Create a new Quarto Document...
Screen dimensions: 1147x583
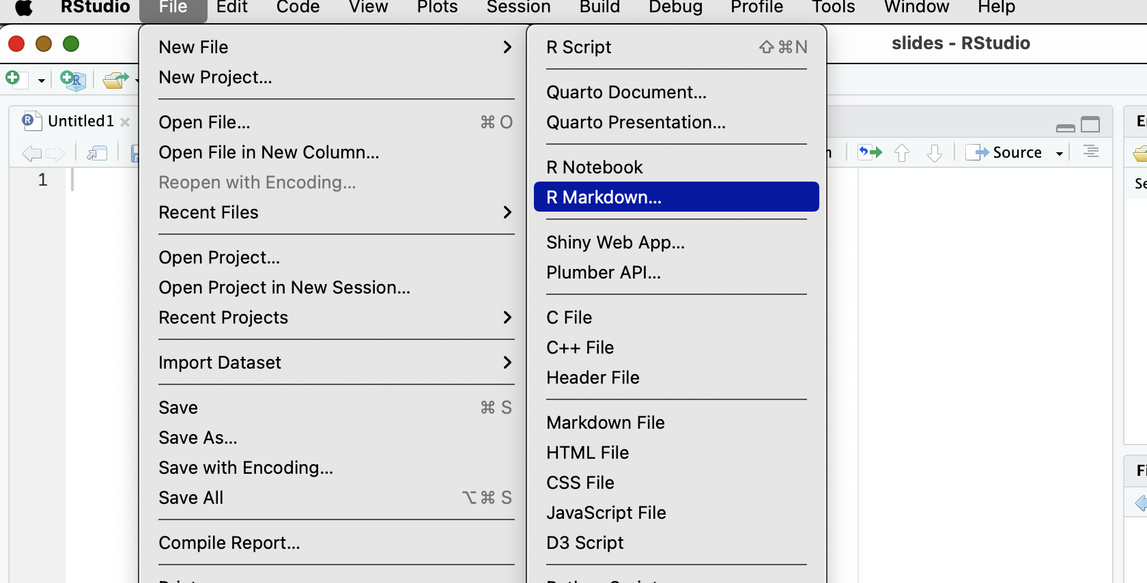coord(677,92)
